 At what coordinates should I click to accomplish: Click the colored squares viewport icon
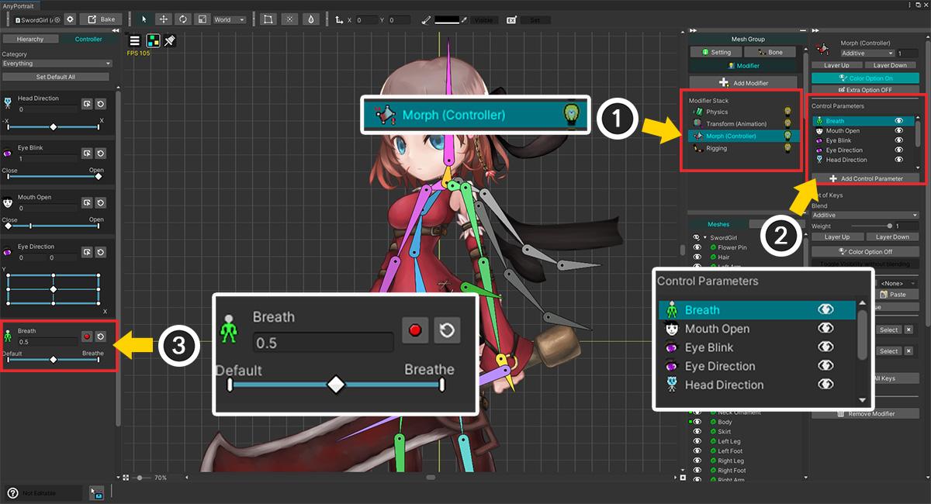pyautogui.click(x=153, y=40)
